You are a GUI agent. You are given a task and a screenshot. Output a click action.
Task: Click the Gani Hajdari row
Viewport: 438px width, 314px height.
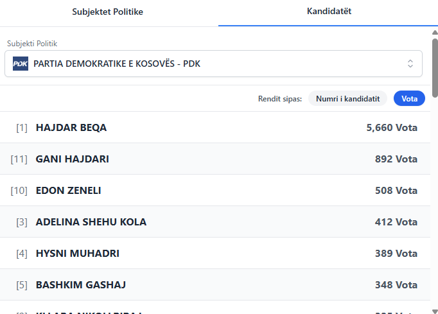(x=72, y=159)
